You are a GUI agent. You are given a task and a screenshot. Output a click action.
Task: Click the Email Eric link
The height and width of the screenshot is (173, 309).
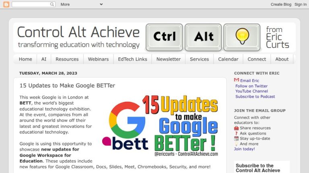pos(249,80)
